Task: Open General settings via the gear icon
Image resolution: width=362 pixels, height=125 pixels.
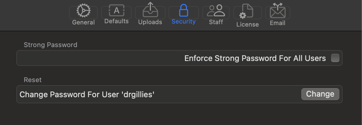Action: point(83,11)
